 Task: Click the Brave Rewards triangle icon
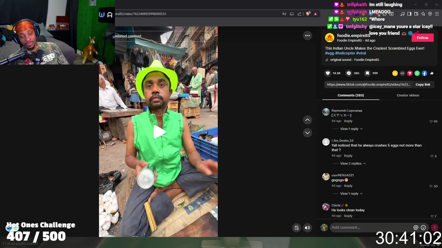click(x=315, y=14)
